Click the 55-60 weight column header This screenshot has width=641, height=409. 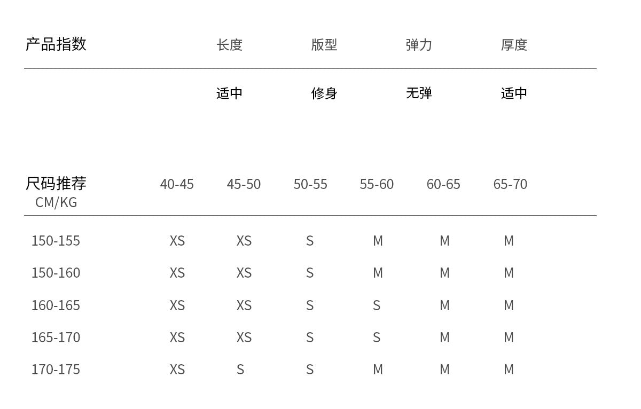377,184
